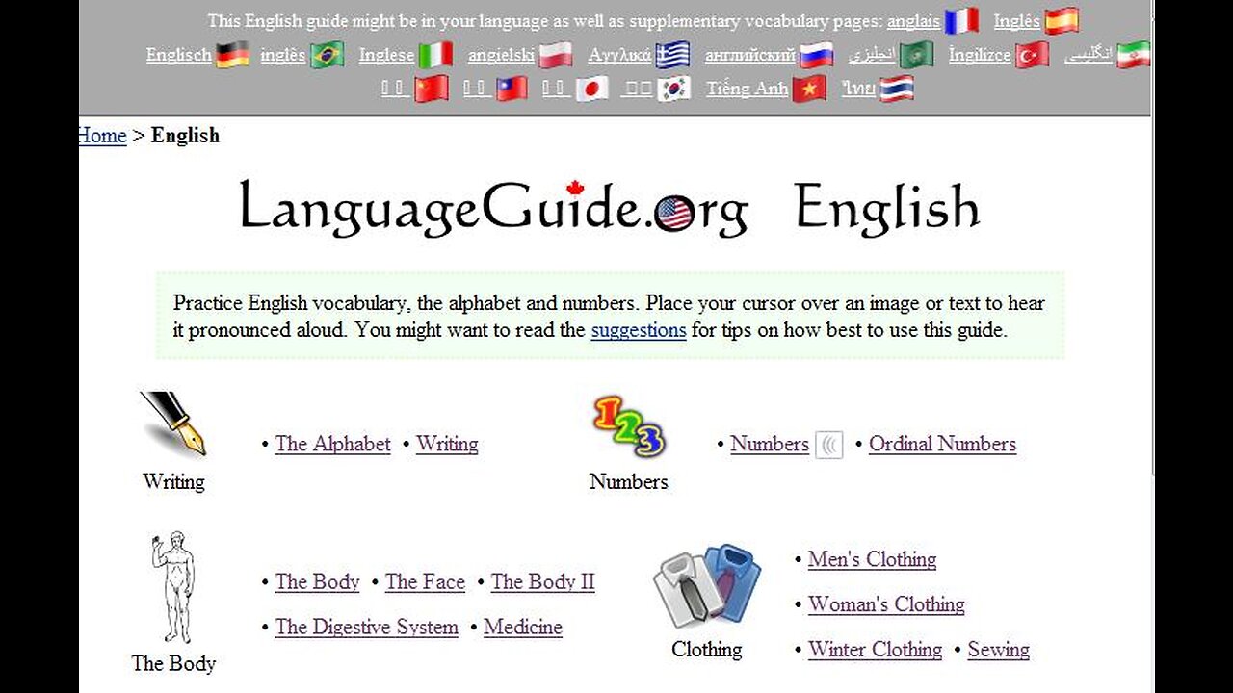Click the Taiwanese flag icon
Image resolution: width=1233 pixels, height=693 pixels.
click(512, 89)
